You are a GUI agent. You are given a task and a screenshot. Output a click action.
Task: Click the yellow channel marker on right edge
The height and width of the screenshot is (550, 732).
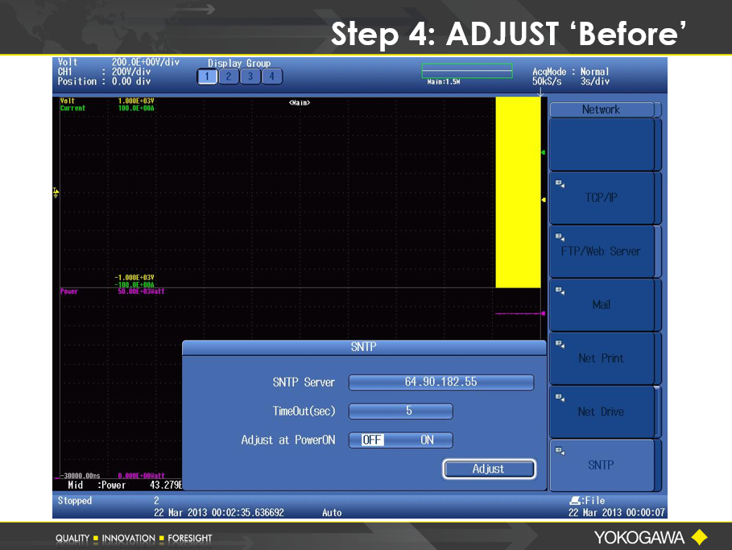point(543,200)
